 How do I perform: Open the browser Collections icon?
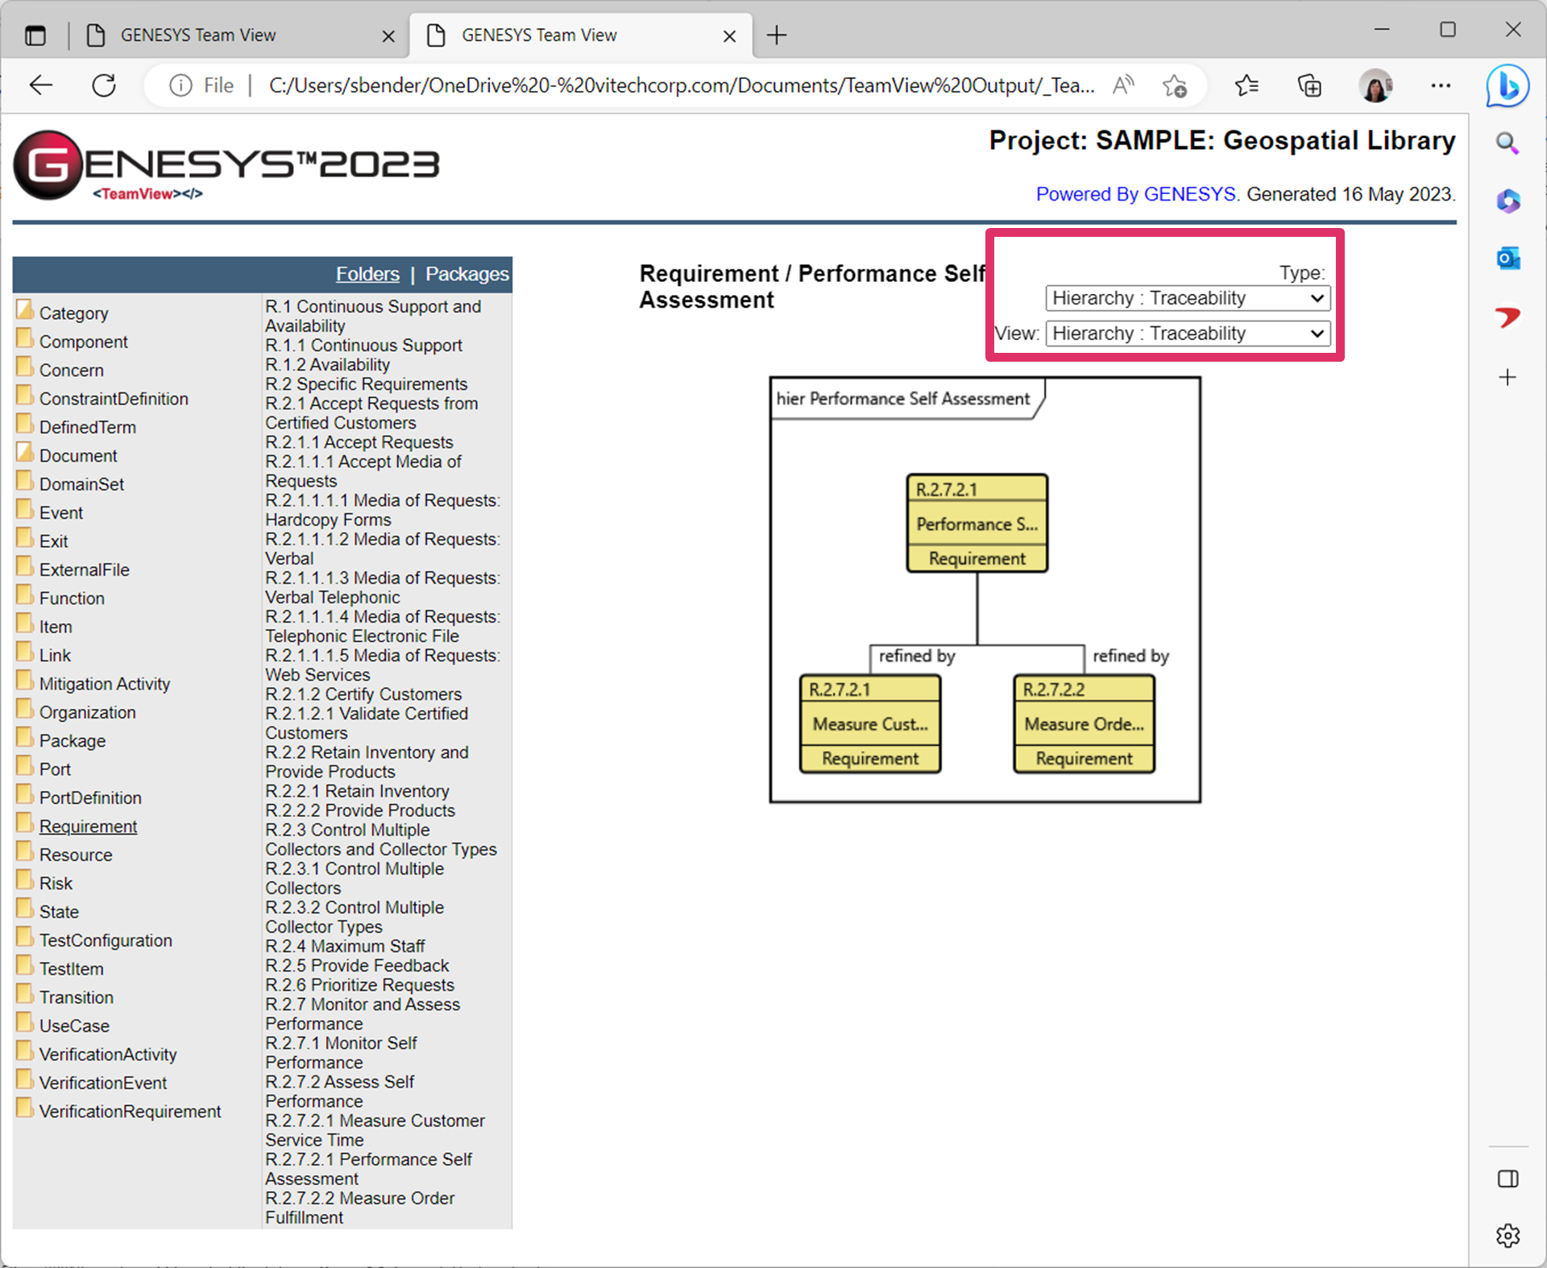coord(1309,85)
